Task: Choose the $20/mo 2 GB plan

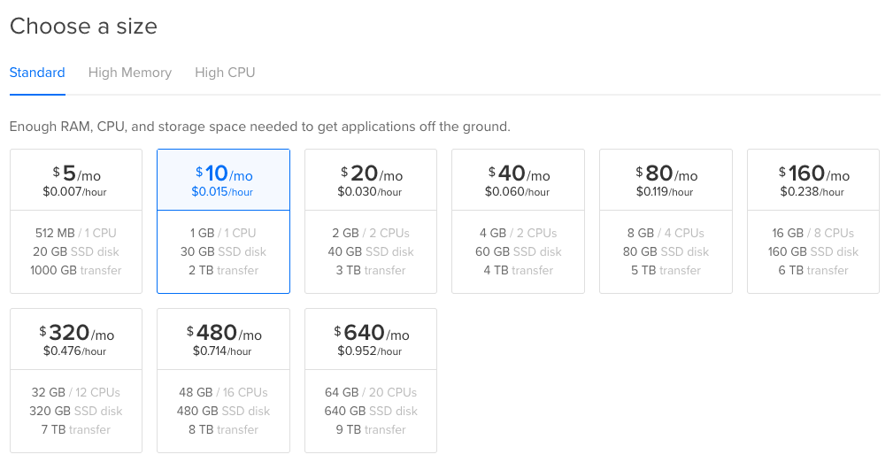Action: pyautogui.click(x=371, y=221)
